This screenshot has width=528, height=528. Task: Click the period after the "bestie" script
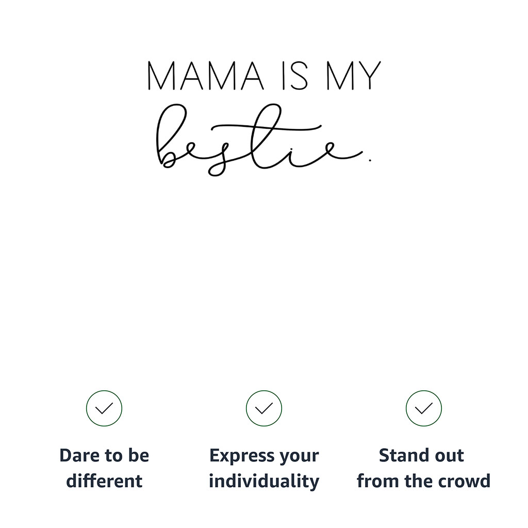coord(370,160)
